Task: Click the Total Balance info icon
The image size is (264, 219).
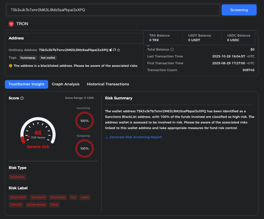Action: [172, 50]
